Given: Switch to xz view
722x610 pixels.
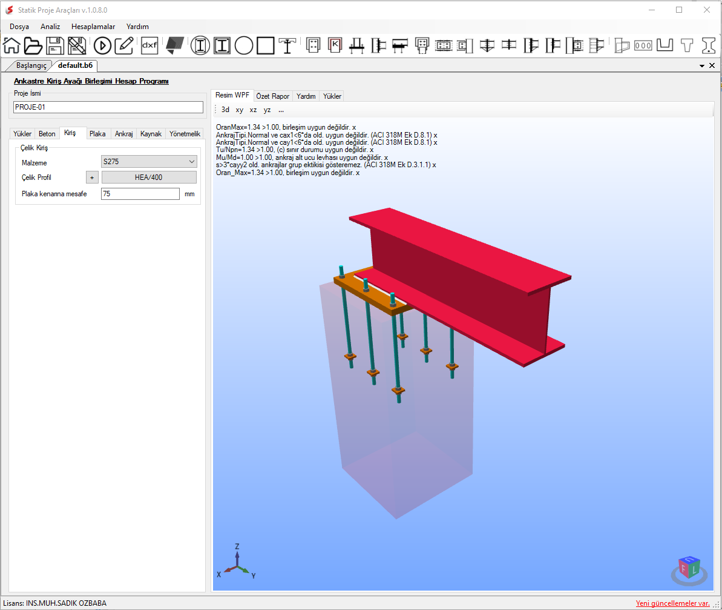Looking at the screenshot, I should tap(253, 110).
